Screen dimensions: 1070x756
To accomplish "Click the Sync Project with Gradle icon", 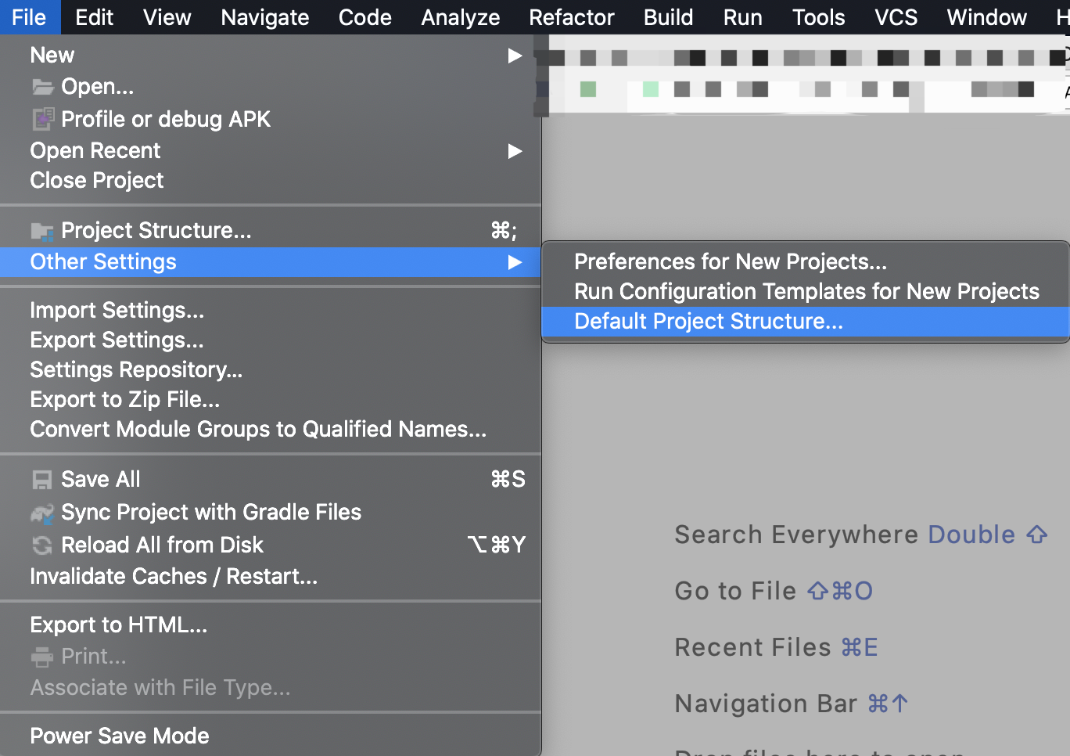I will (42, 513).
